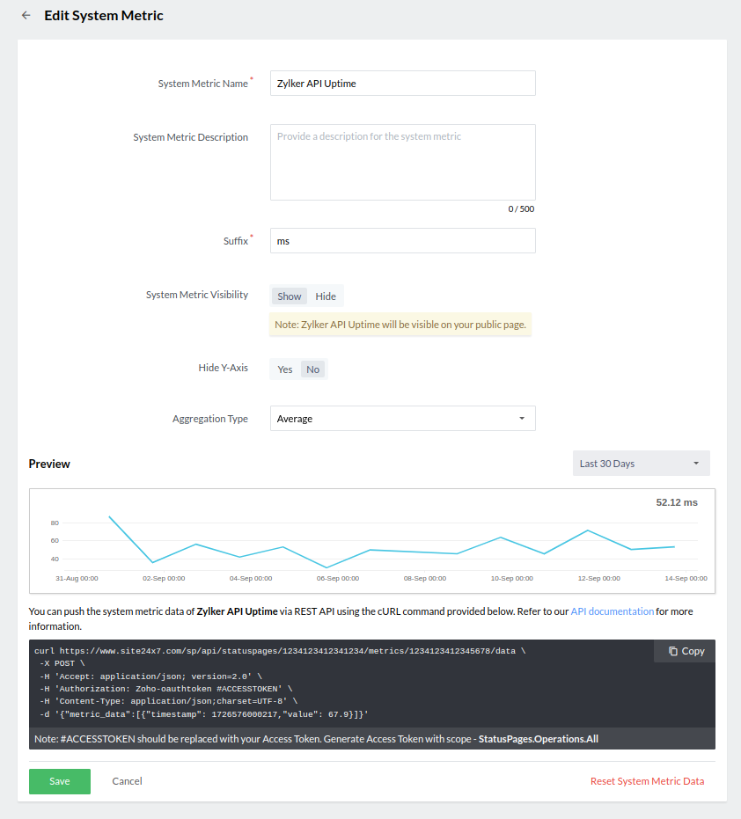
Task: Click the Last 30 Days caret icon
Action: pos(696,464)
